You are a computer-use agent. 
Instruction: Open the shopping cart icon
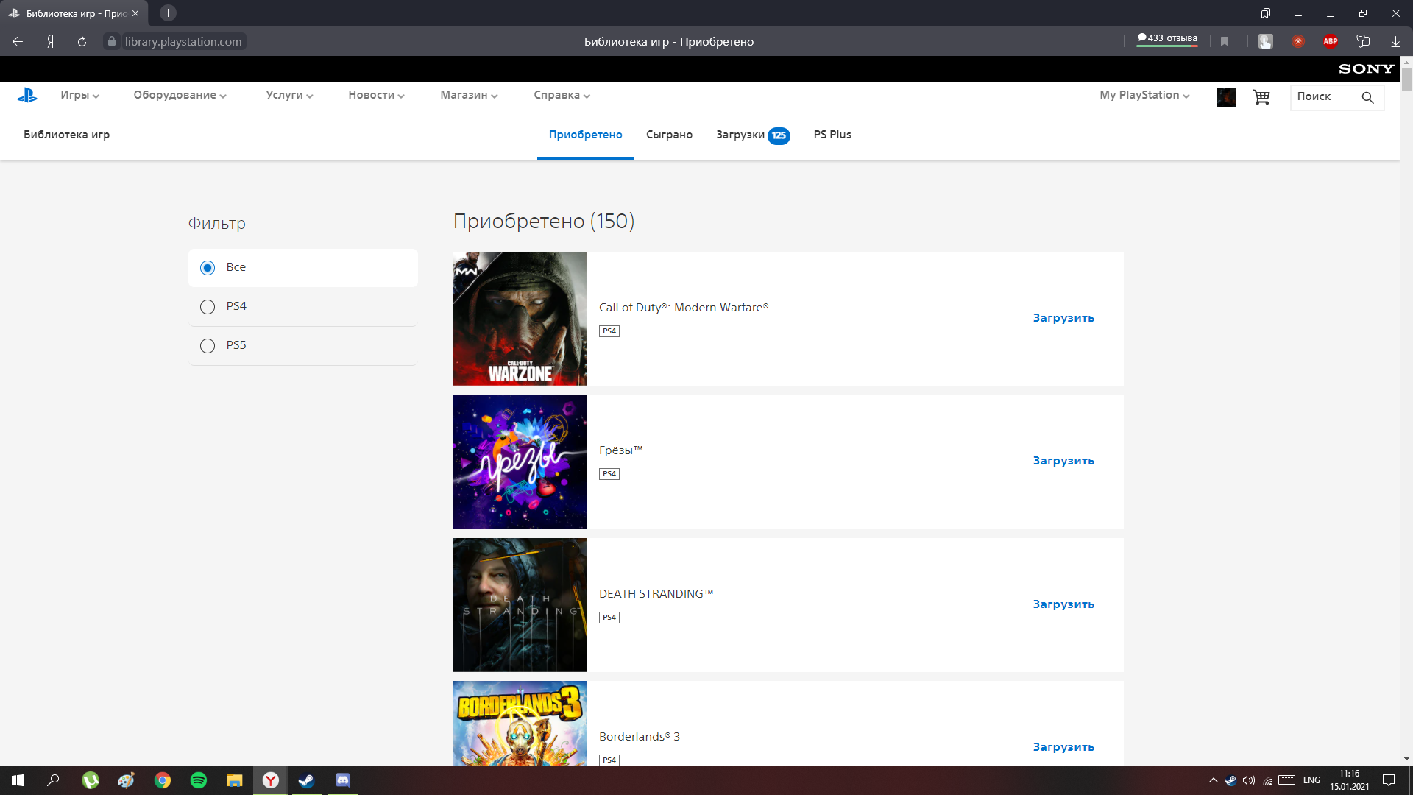click(1261, 97)
